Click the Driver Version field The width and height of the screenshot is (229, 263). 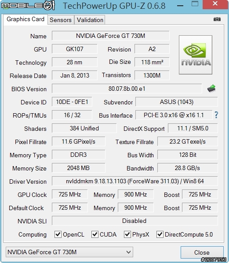tap(135, 181)
